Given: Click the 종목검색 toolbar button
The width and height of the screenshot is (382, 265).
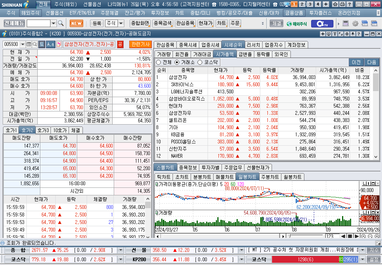Looking at the screenshot, I should 163,23.
